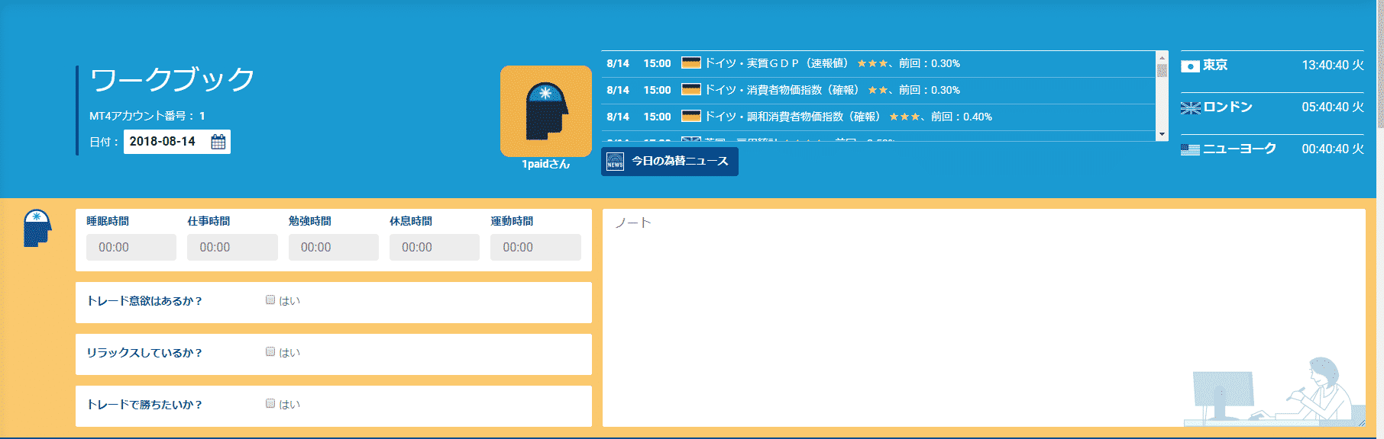Click the リラックスしているか？ question text
Viewport: 1384px width, 439px height.
pyautogui.click(x=144, y=353)
